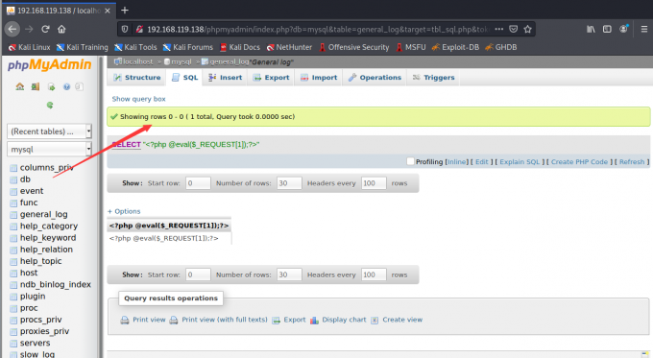This screenshot has width=653, height=358.
Task: Click Display chart icon
Action: pos(314,321)
